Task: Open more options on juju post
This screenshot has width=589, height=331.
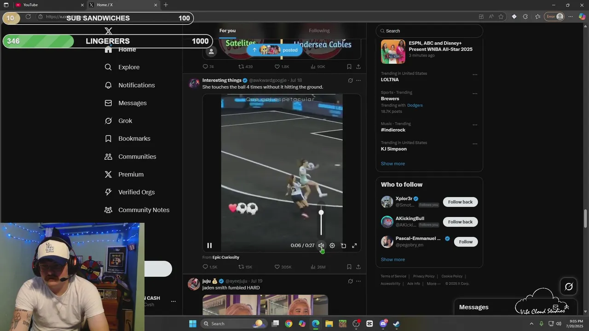Action: click(358, 281)
